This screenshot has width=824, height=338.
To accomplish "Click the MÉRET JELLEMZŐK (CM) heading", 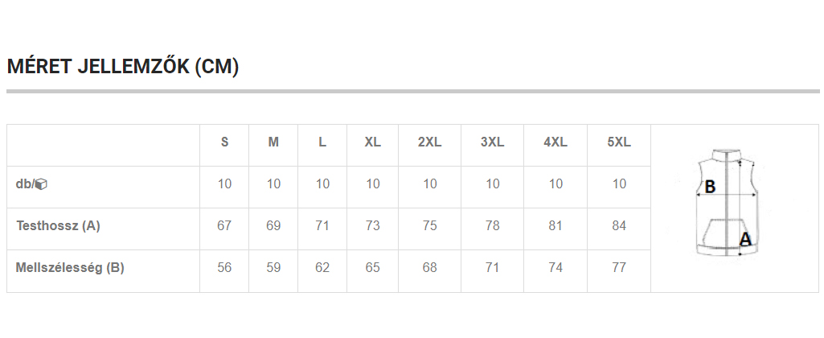I will tap(123, 68).
